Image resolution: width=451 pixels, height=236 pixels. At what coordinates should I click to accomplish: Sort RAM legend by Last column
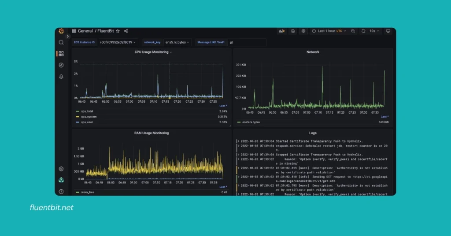223,187
